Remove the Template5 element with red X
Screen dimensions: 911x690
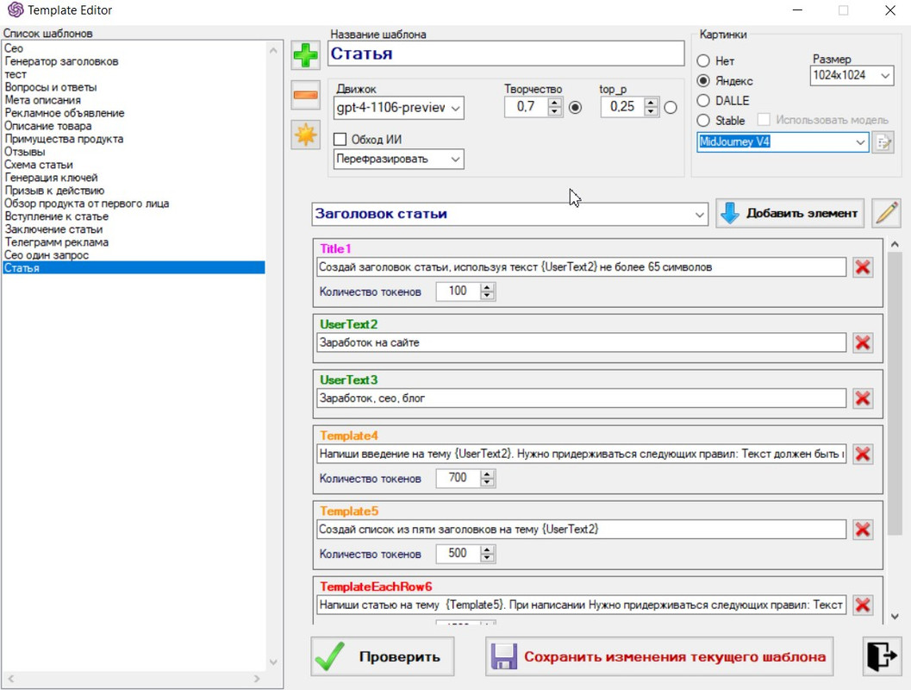pos(862,530)
